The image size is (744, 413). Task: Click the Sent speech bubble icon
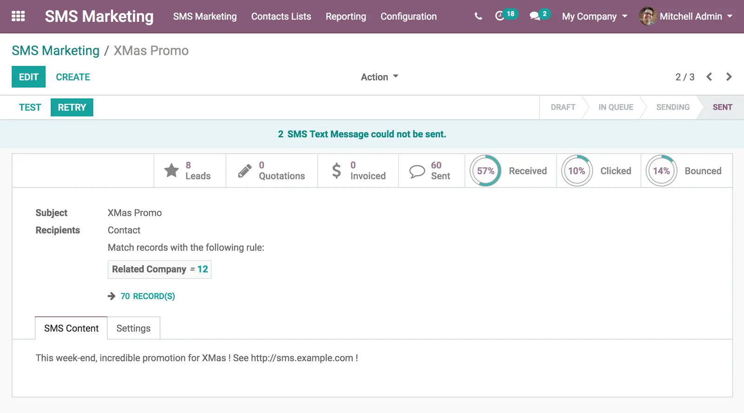[417, 171]
